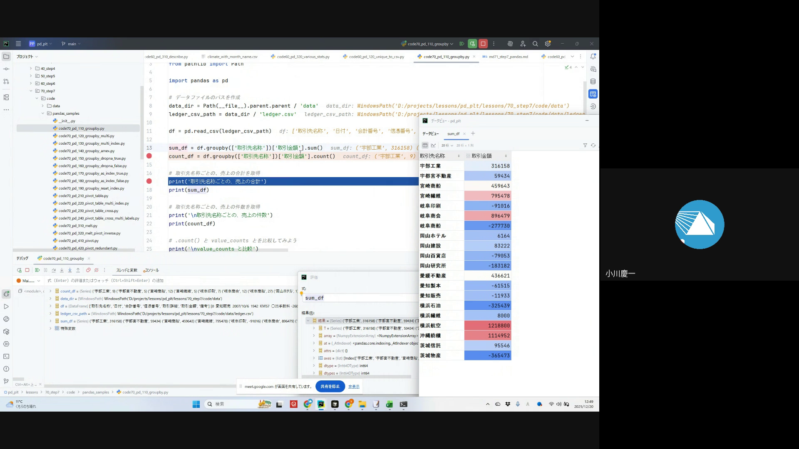Switch to the コンソール tab
Image resolution: width=799 pixels, height=449 pixels.
point(151,270)
